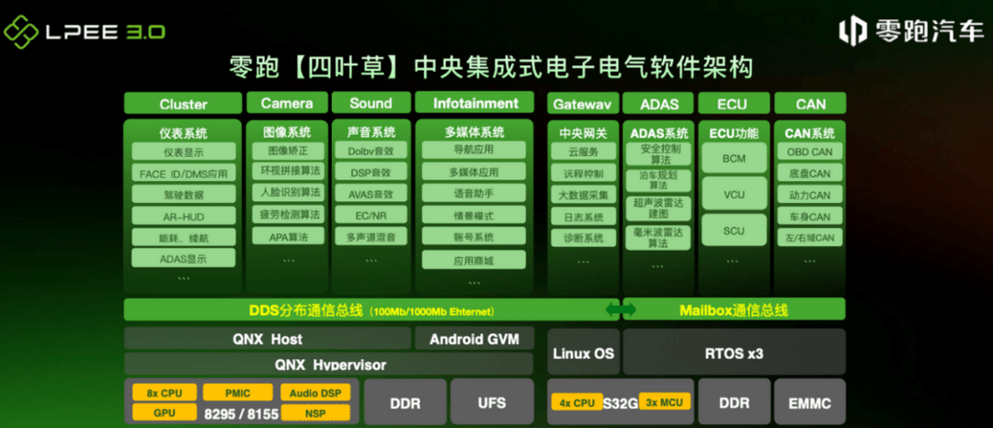993x428 pixels.
Task: Click the EC/NR box
Action: 371,216
